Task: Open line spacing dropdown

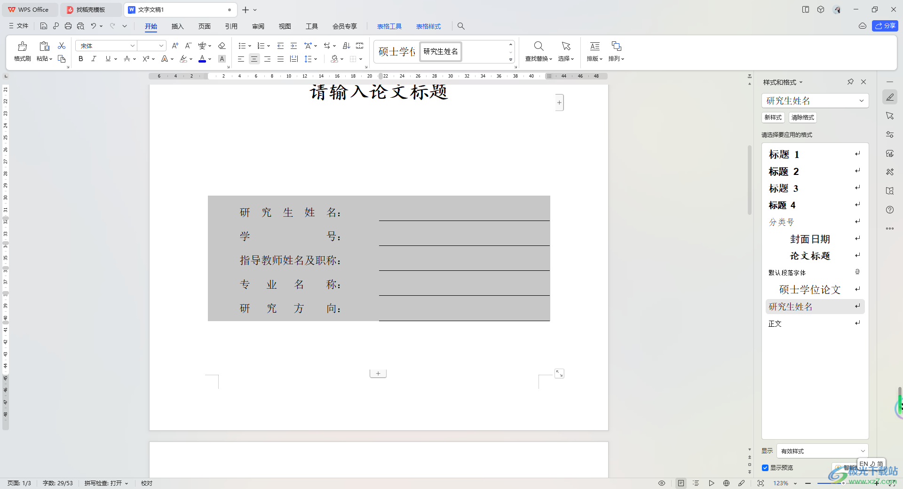Action: click(x=316, y=59)
